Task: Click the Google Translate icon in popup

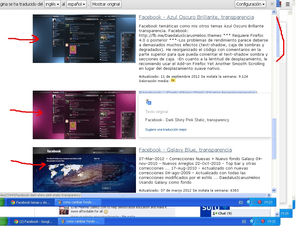Action: [x=148, y=102]
